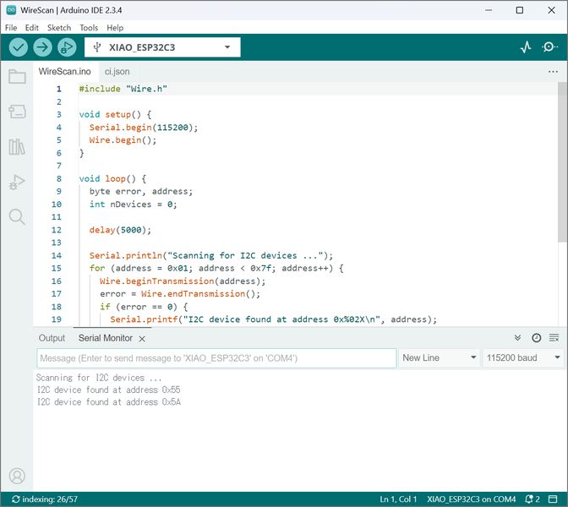Click the Upload arrow button

click(x=42, y=47)
